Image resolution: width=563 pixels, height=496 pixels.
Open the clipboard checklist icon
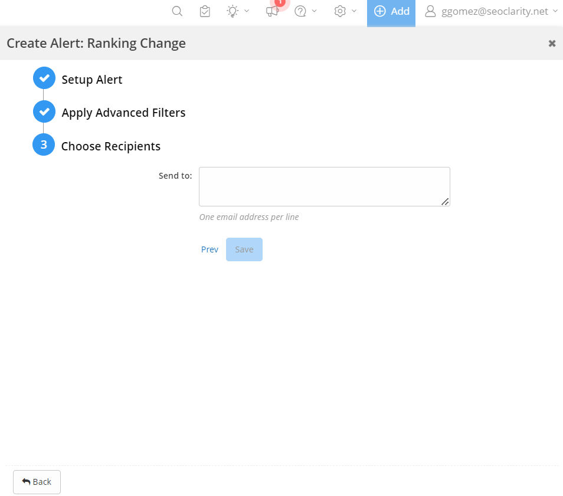click(x=205, y=11)
